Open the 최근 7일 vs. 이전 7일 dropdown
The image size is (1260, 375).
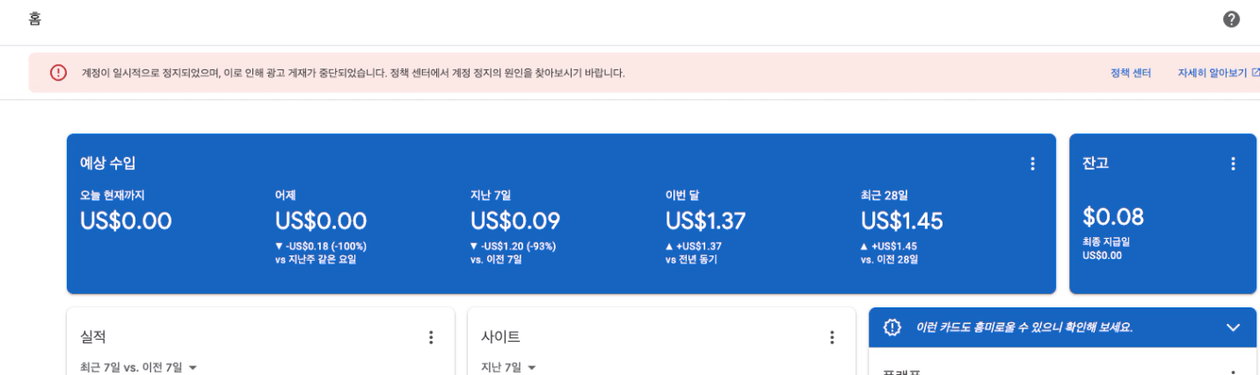click(137, 367)
